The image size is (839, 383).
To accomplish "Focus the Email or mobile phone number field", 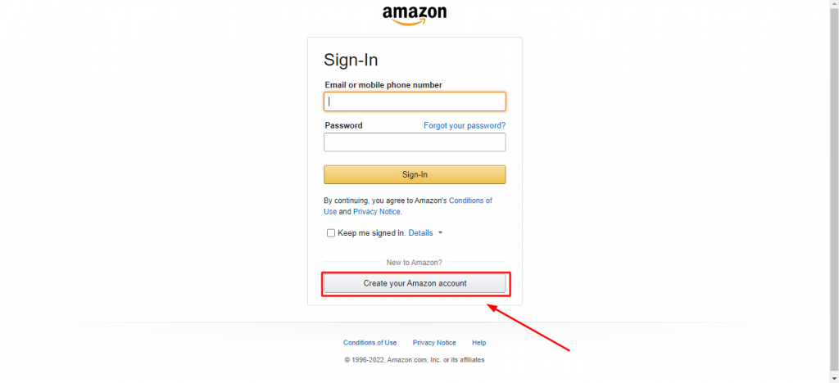I will pos(415,101).
